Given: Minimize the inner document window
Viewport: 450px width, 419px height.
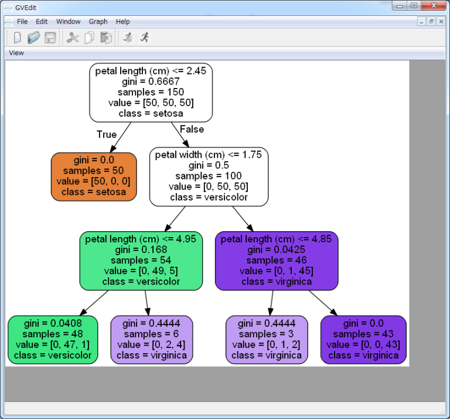Looking at the screenshot, I should click(x=421, y=22).
